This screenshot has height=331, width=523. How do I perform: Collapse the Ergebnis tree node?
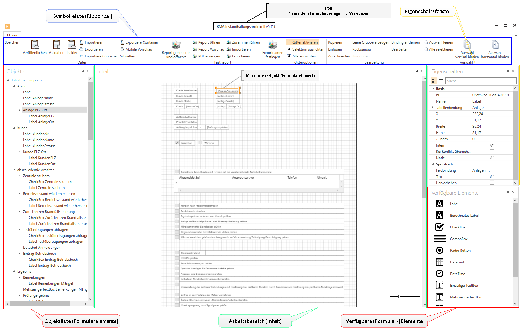pos(14,271)
